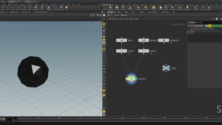The image size is (222, 125).
Task: Select the Metaball shelf tool
Action: pyautogui.click(x=61, y=8)
